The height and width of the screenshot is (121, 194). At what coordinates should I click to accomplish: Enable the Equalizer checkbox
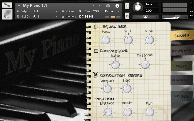click(x=96, y=26)
